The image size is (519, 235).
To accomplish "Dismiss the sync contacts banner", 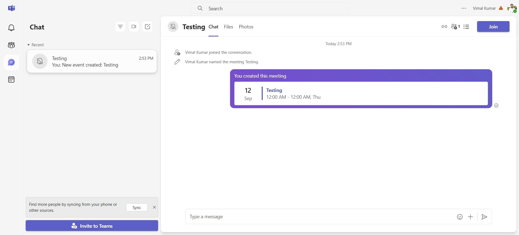I will [154, 207].
